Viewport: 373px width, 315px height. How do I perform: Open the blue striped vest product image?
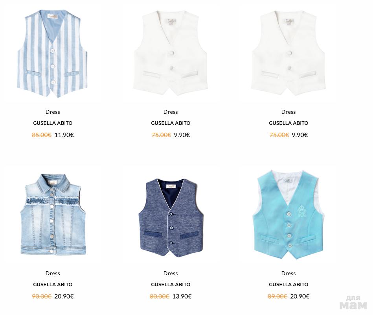(x=52, y=54)
